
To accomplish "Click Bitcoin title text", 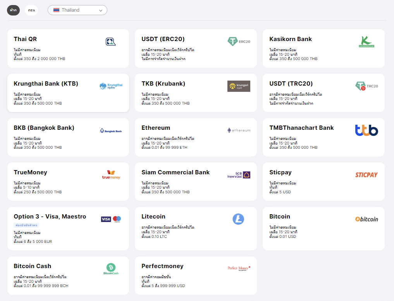I will [280, 217].
